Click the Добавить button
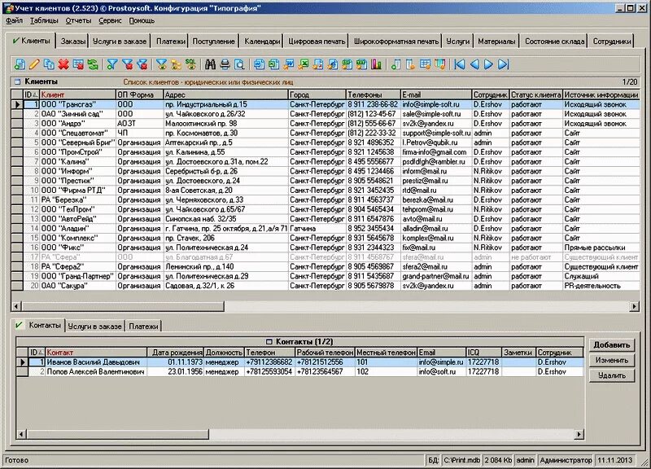This screenshot has width=651, height=469. point(612,344)
